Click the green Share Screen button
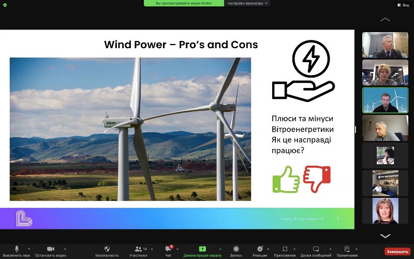The width and height of the screenshot is (414, 259). point(202,251)
